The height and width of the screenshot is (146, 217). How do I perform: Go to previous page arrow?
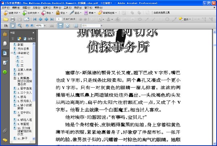tap(41, 19)
